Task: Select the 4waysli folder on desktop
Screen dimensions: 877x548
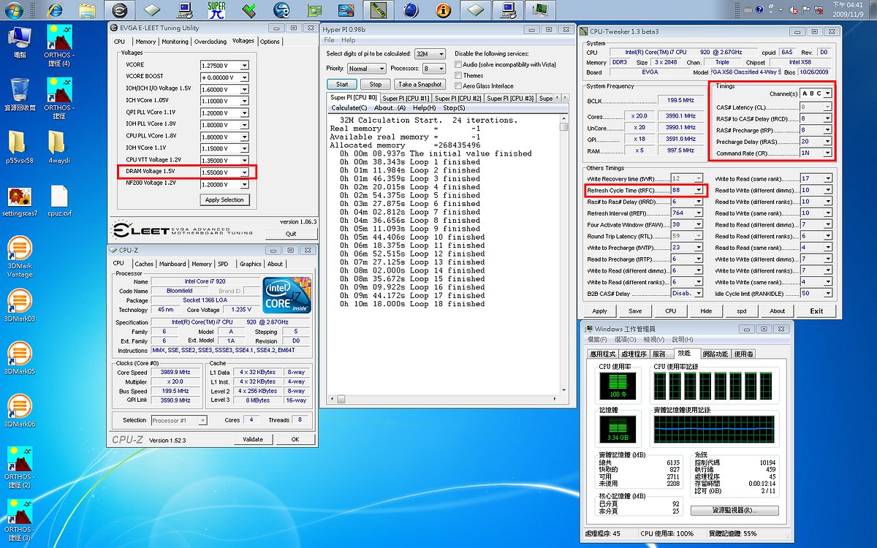Action: click(x=59, y=147)
